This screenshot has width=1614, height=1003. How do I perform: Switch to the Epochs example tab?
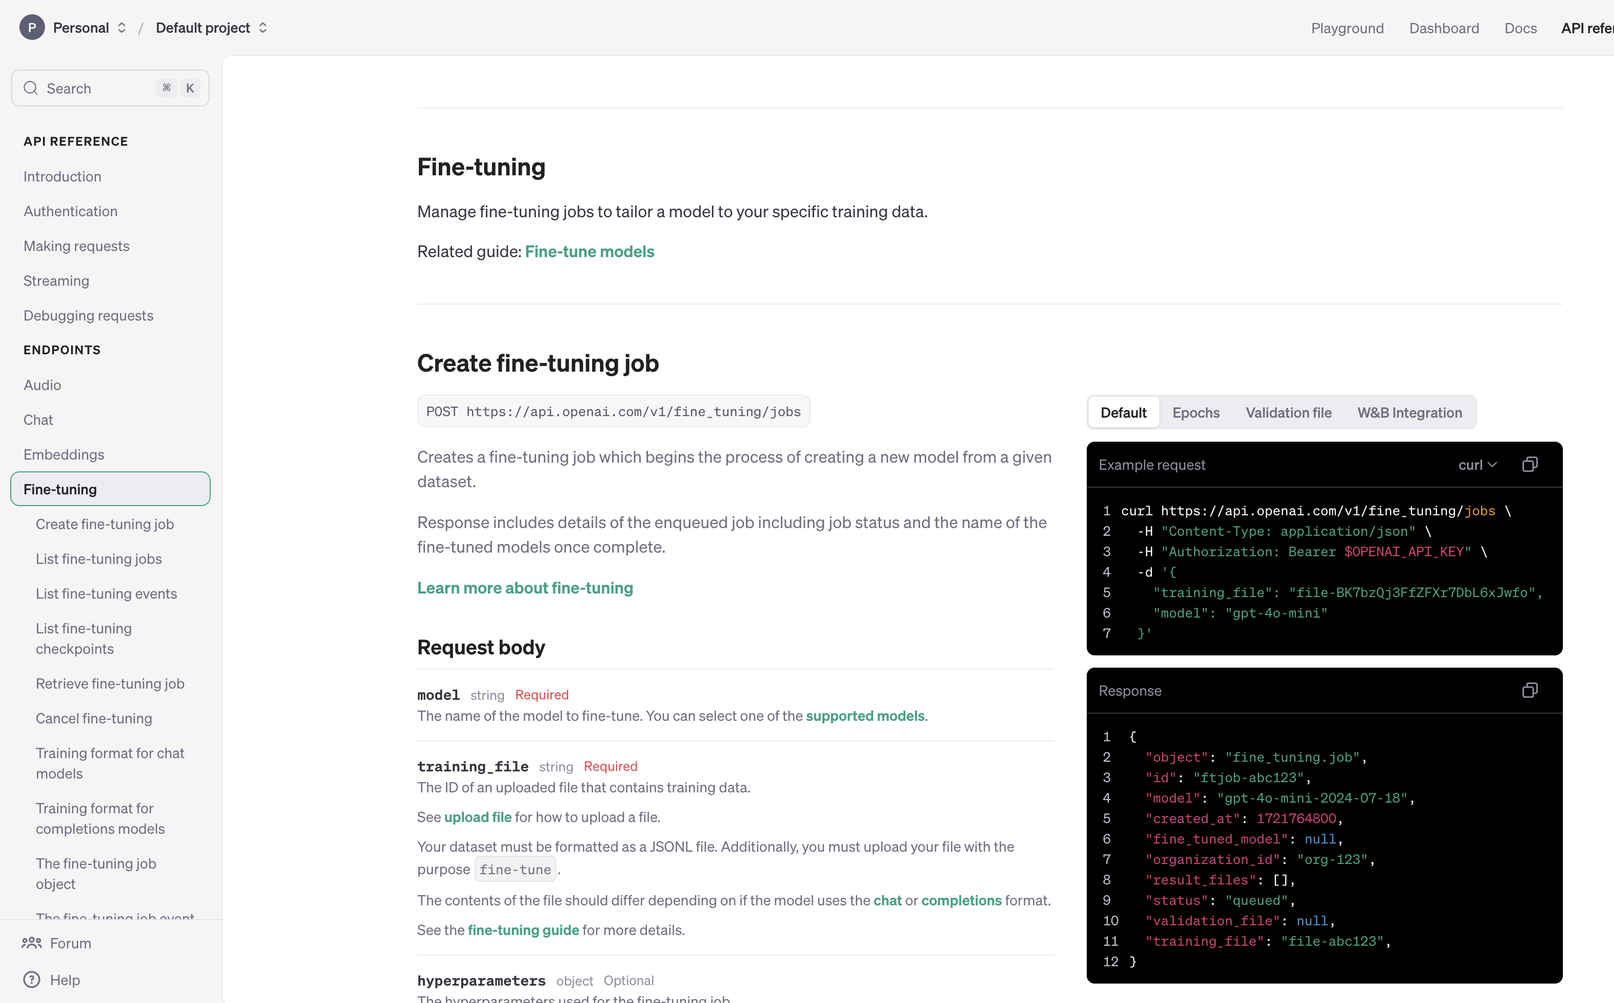click(1195, 413)
